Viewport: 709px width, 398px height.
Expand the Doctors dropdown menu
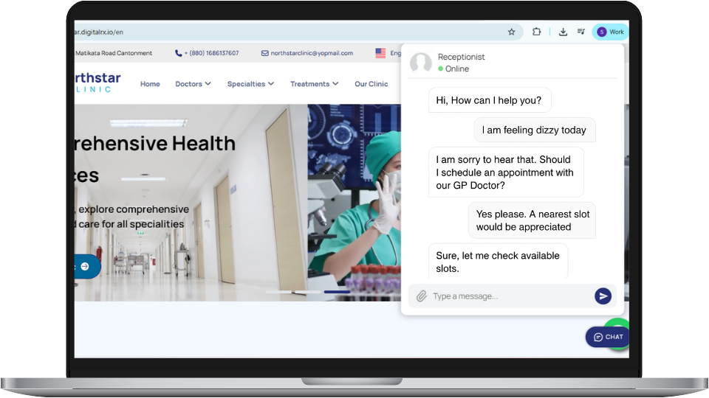click(193, 84)
